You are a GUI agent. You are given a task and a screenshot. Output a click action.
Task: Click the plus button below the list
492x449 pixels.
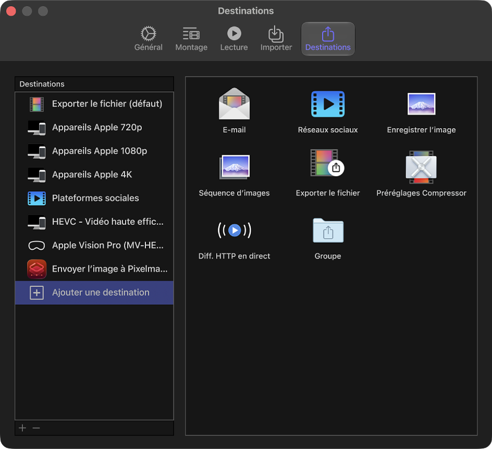[x=22, y=428]
